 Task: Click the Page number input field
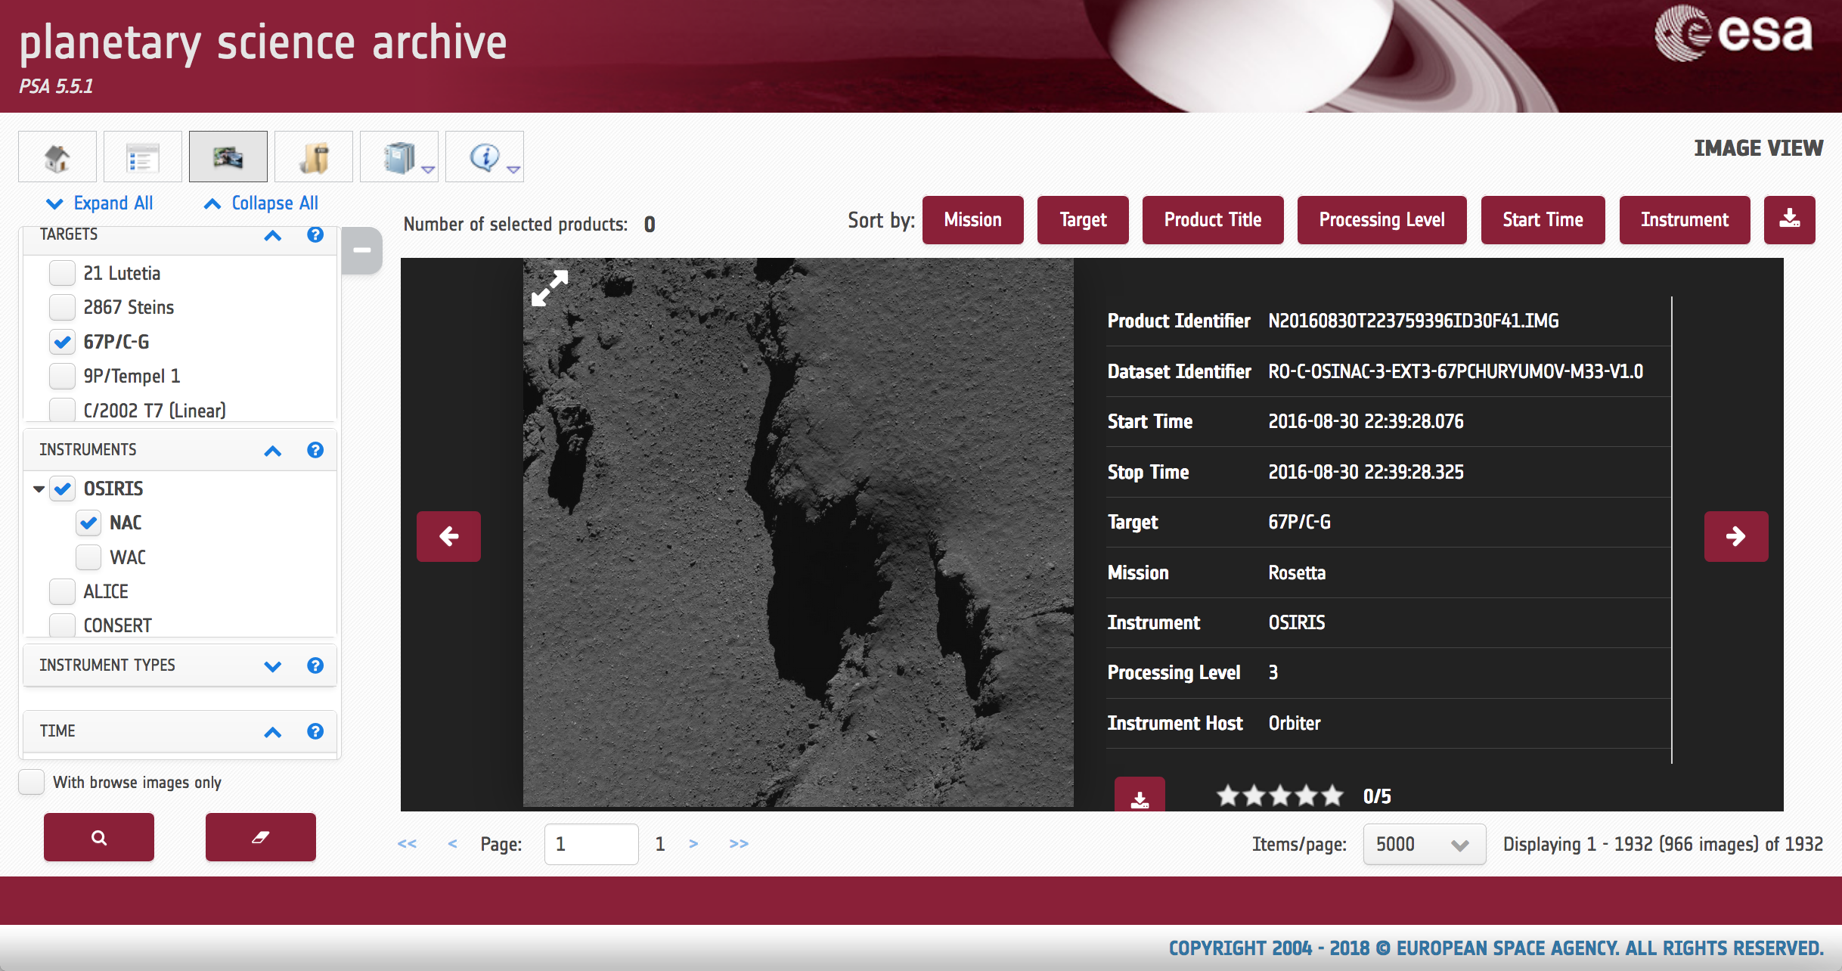pyautogui.click(x=591, y=844)
